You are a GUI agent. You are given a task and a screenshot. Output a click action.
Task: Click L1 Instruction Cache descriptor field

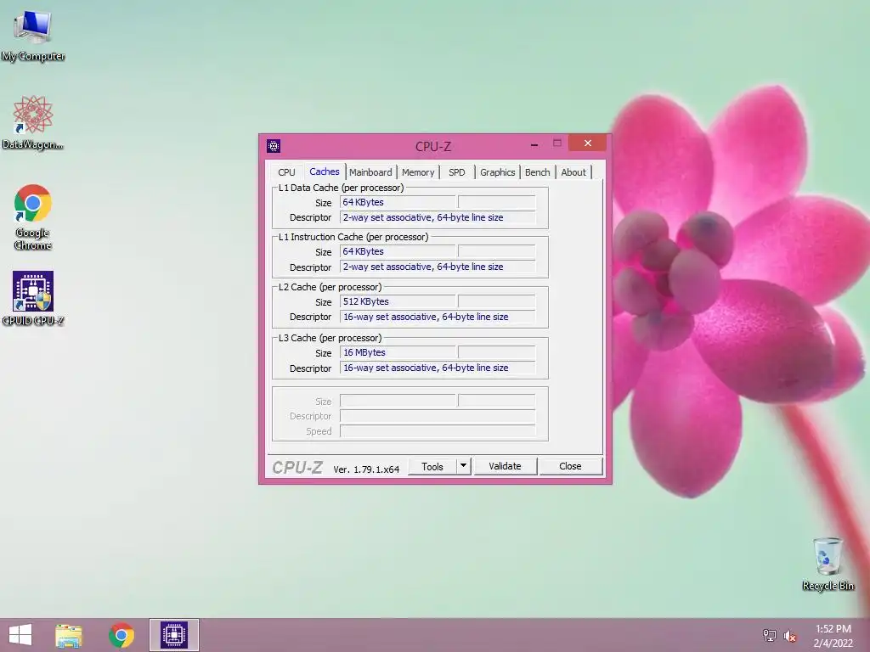(438, 267)
